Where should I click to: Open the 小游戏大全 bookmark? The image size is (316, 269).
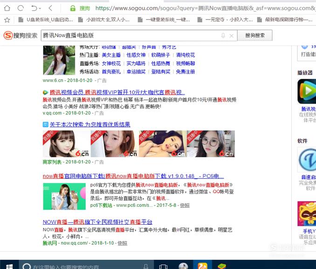[x=104, y=20]
